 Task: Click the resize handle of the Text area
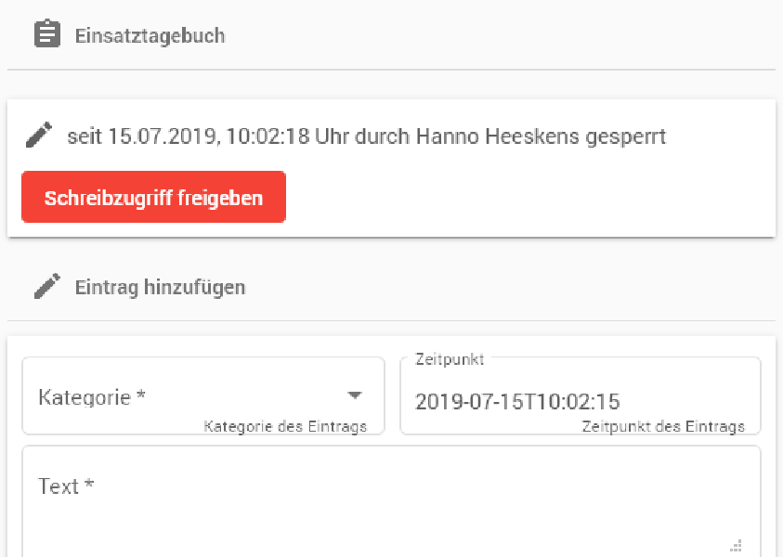(x=736, y=545)
